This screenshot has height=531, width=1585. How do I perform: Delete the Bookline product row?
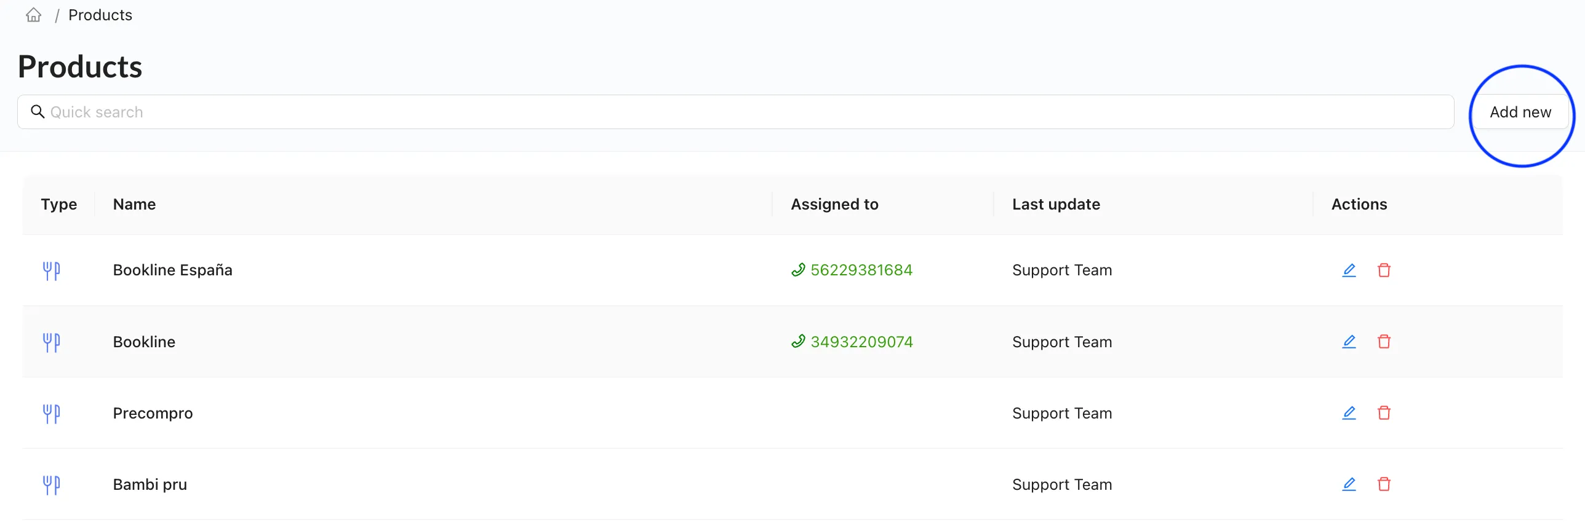(x=1384, y=341)
